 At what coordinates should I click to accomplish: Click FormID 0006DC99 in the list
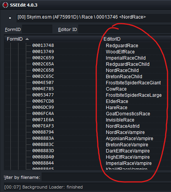(x=43, y=107)
